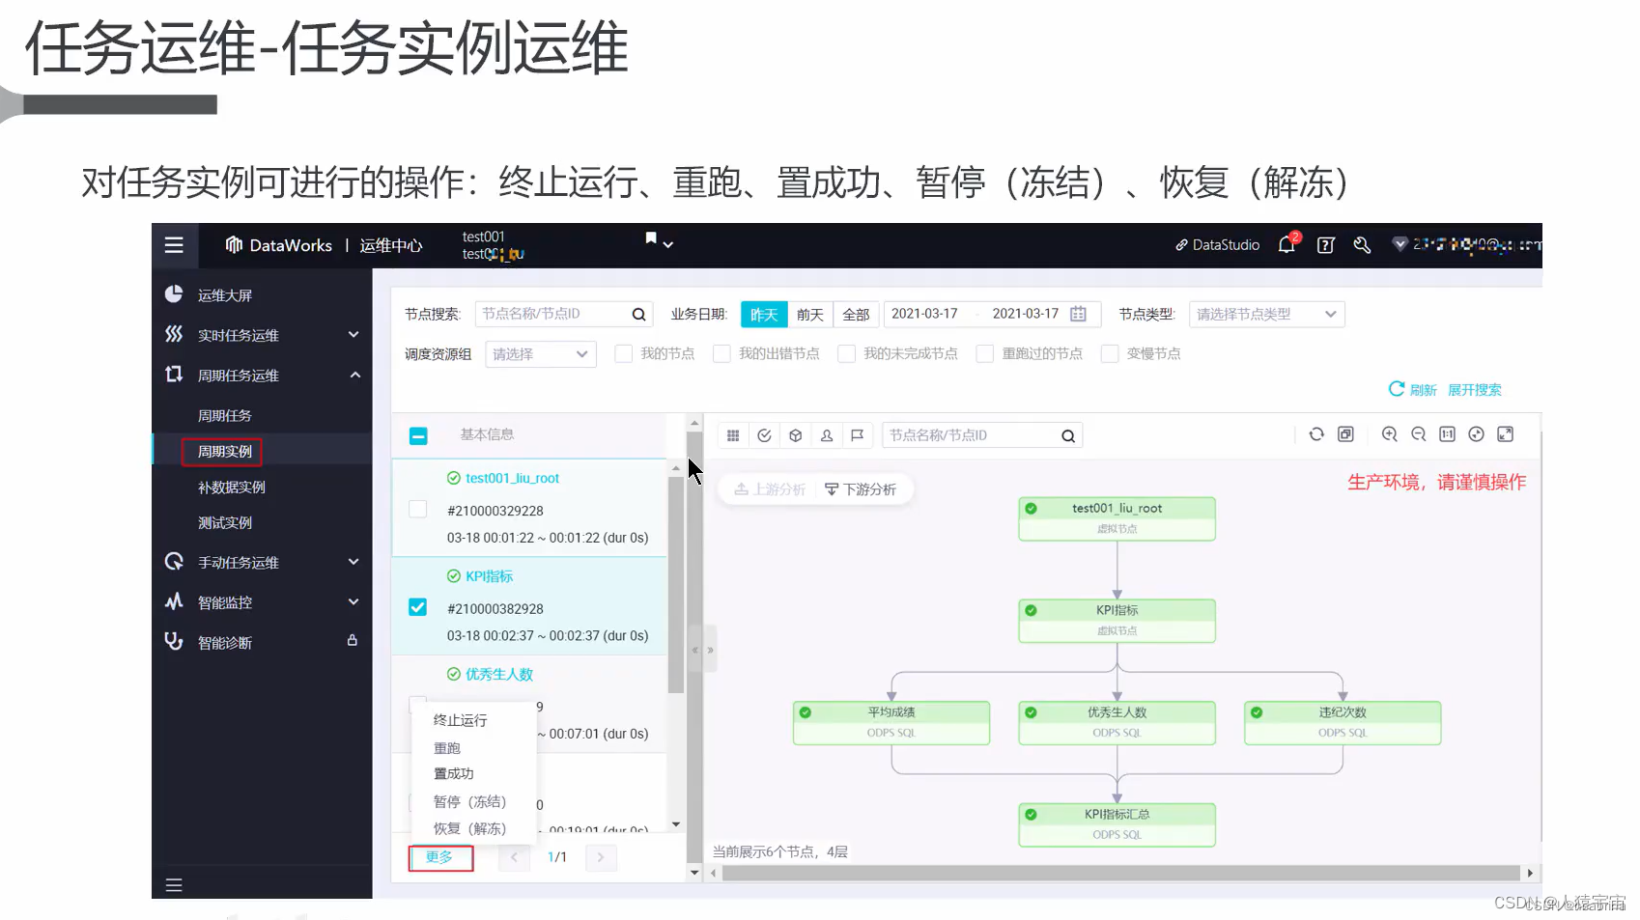Click the refresh icon above the DAG canvas
Viewport: 1640px width, 920px height.
1316,434
